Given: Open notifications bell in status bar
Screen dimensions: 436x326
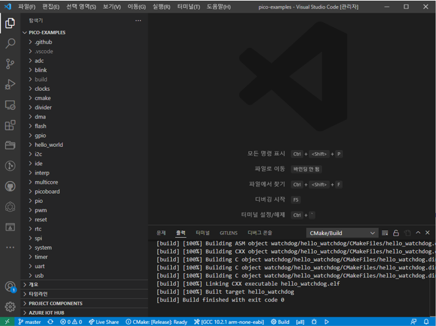Looking at the screenshot, I should pos(426,322).
